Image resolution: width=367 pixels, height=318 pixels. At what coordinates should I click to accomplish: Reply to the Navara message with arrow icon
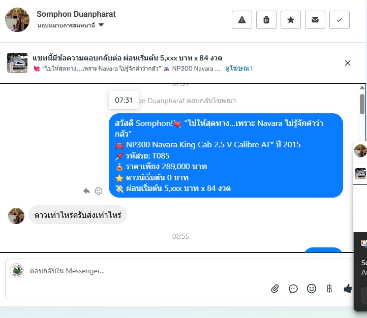86,191
